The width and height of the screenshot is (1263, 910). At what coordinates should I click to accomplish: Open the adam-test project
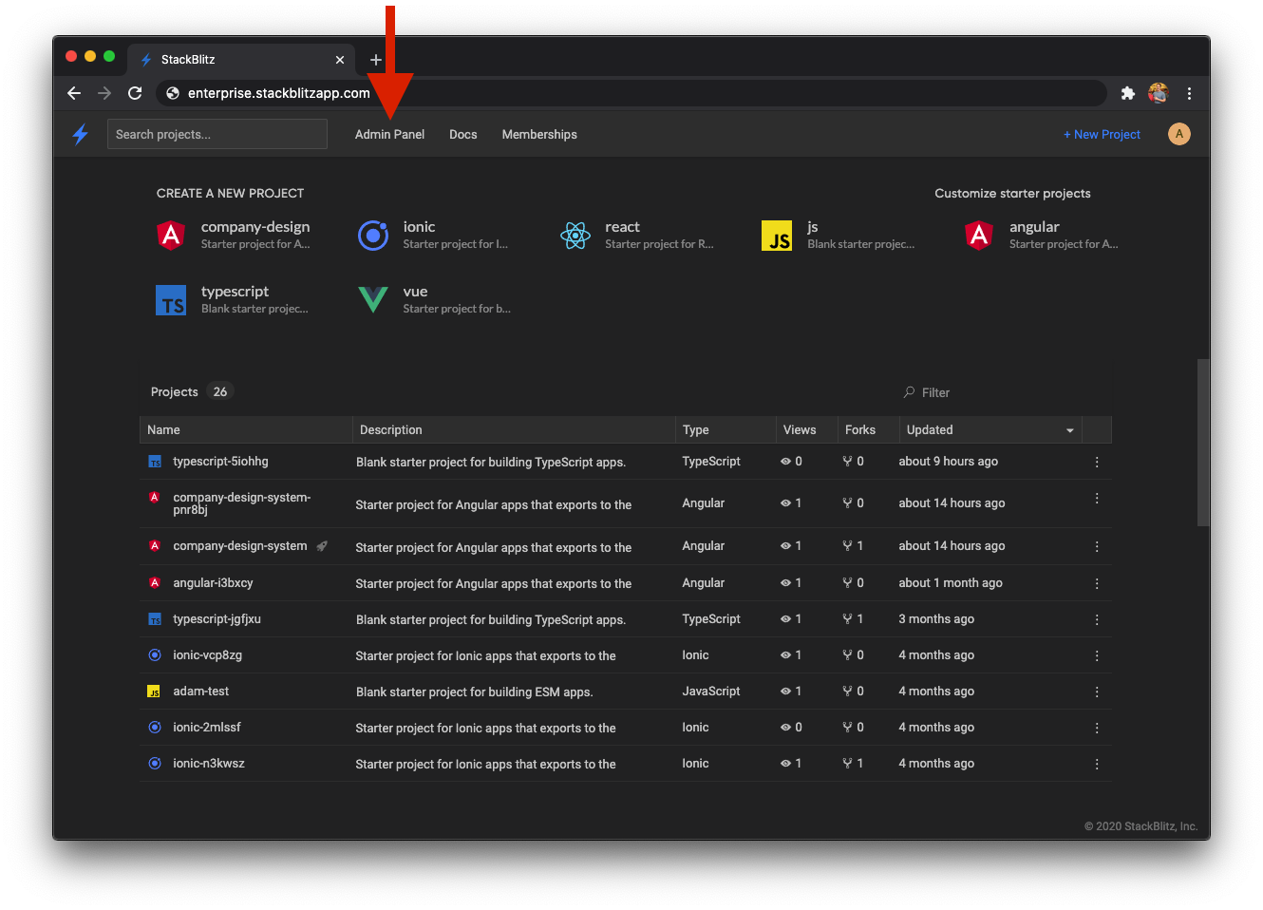(x=200, y=692)
